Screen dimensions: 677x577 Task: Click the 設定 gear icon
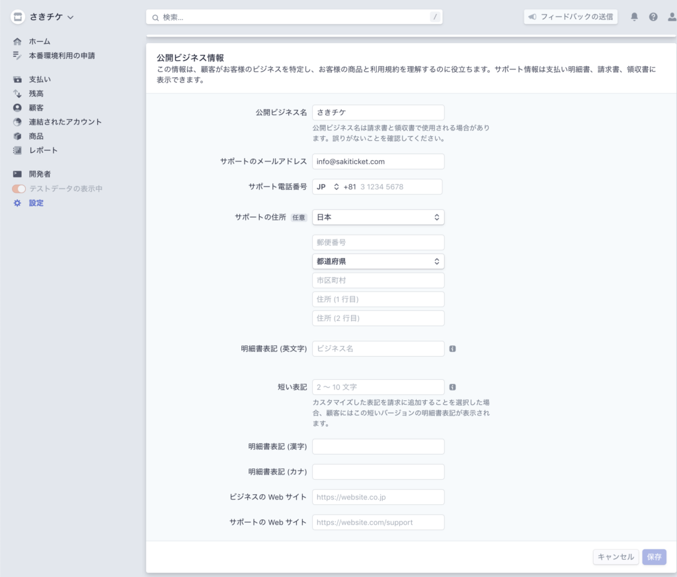click(x=17, y=203)
